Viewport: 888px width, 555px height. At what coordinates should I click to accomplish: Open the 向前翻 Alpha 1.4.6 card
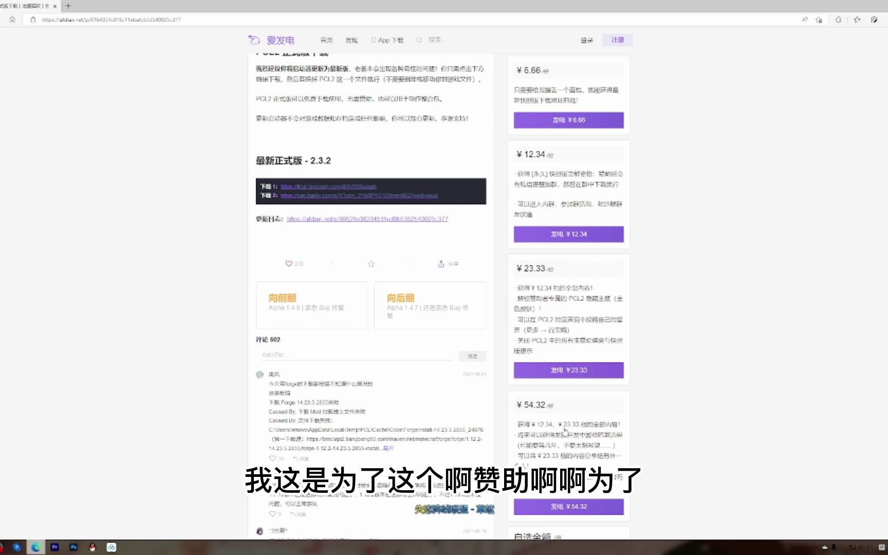[x=312, y=305]
